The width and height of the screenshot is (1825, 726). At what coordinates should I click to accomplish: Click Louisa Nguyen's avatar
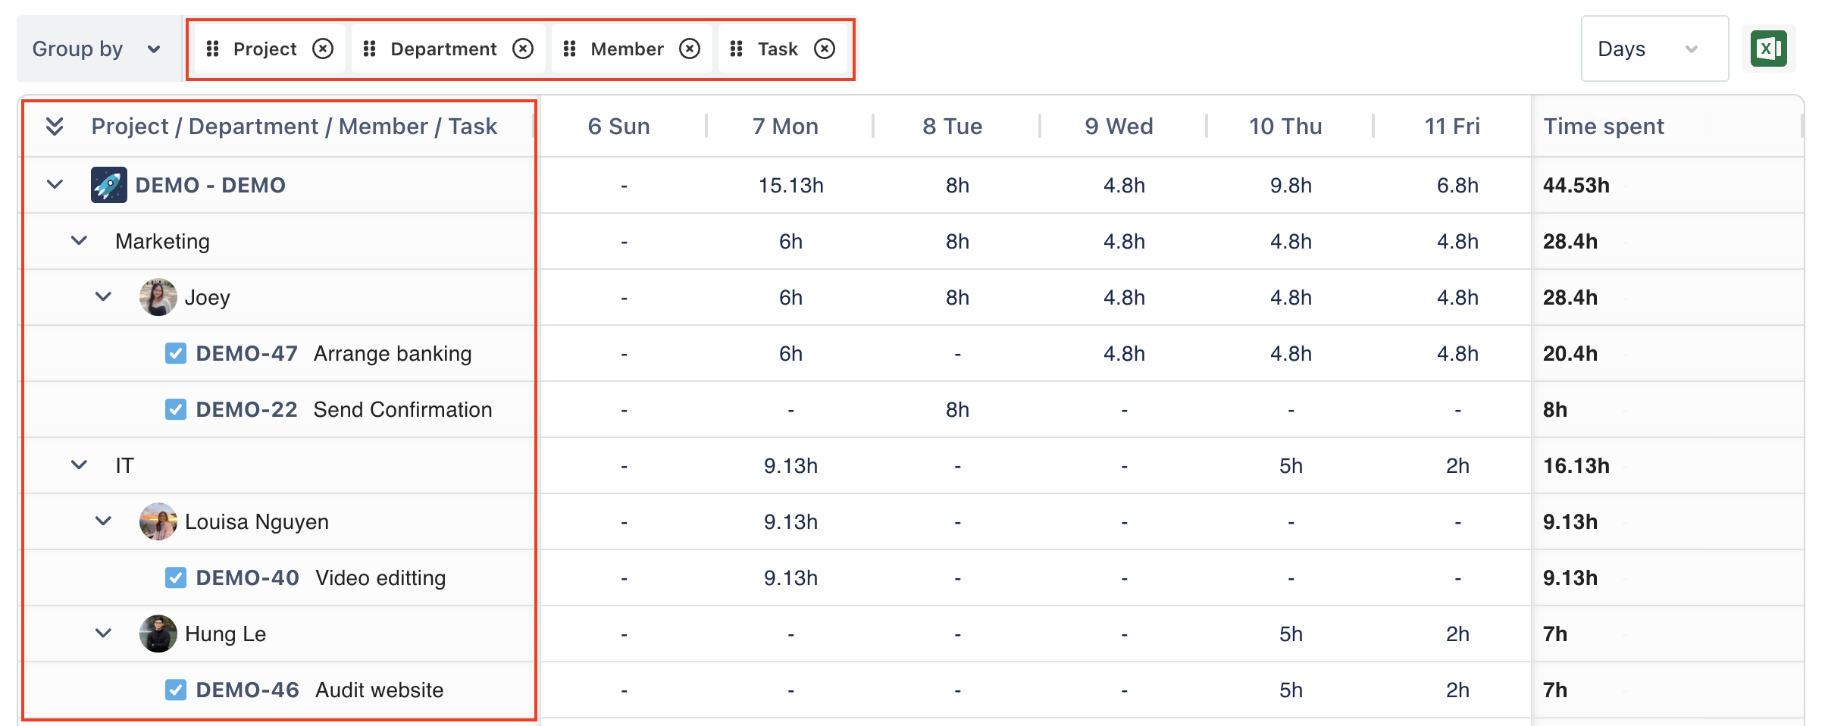pos(158,521)
